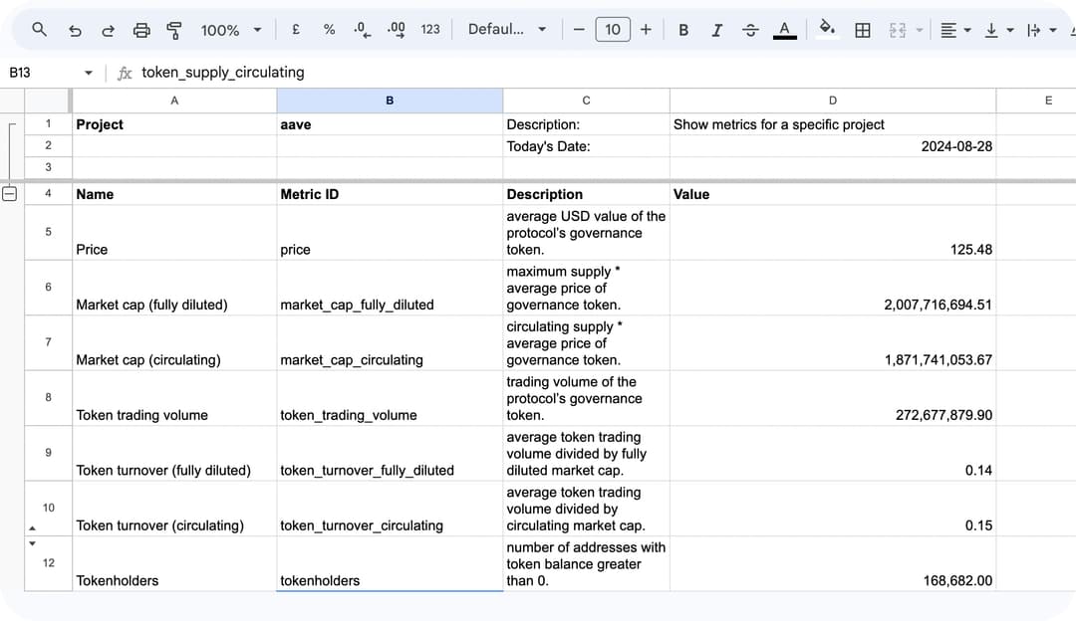Click the formula bar text token_supply_circulating
The height and width of the screenshot is (621, 1076).
pos(223,73)
